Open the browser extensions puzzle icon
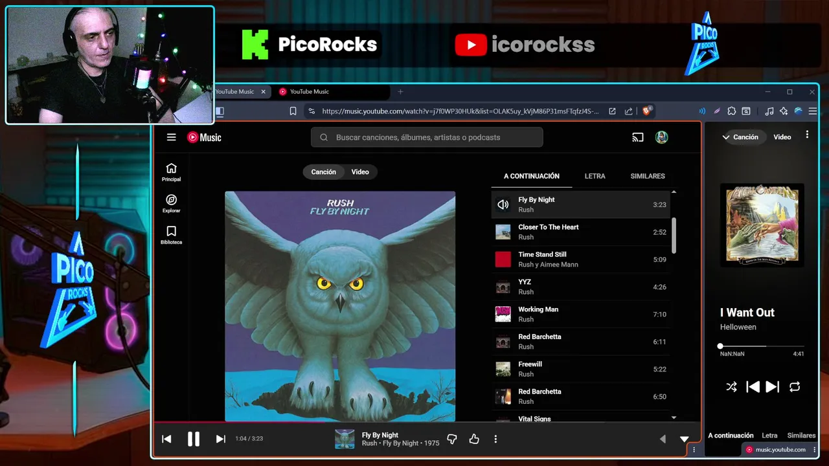The height and width of the screenshot is (466, 829). click(x=732, y=111)
